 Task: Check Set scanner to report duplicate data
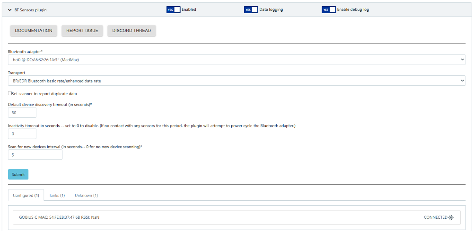coord(10,94)
